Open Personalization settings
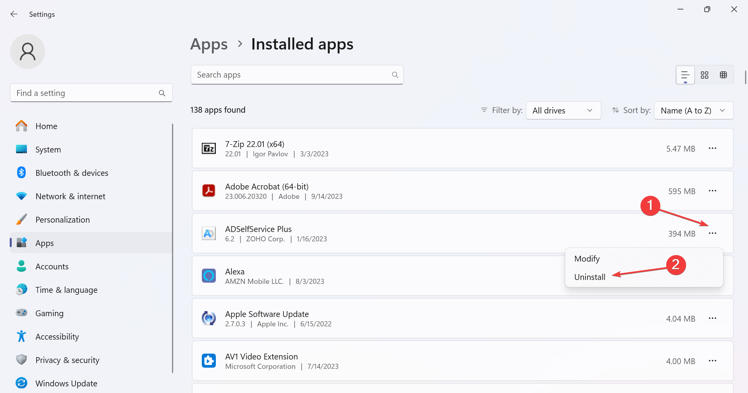This screenshot has width=748, height=393. coord(91,220)
